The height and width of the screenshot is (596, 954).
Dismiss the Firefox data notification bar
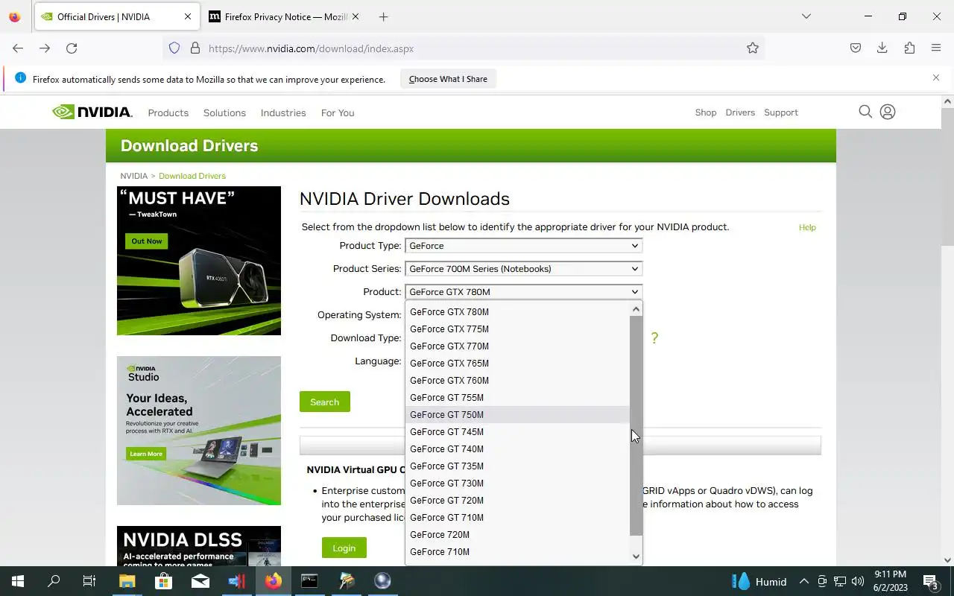point(936,77)
